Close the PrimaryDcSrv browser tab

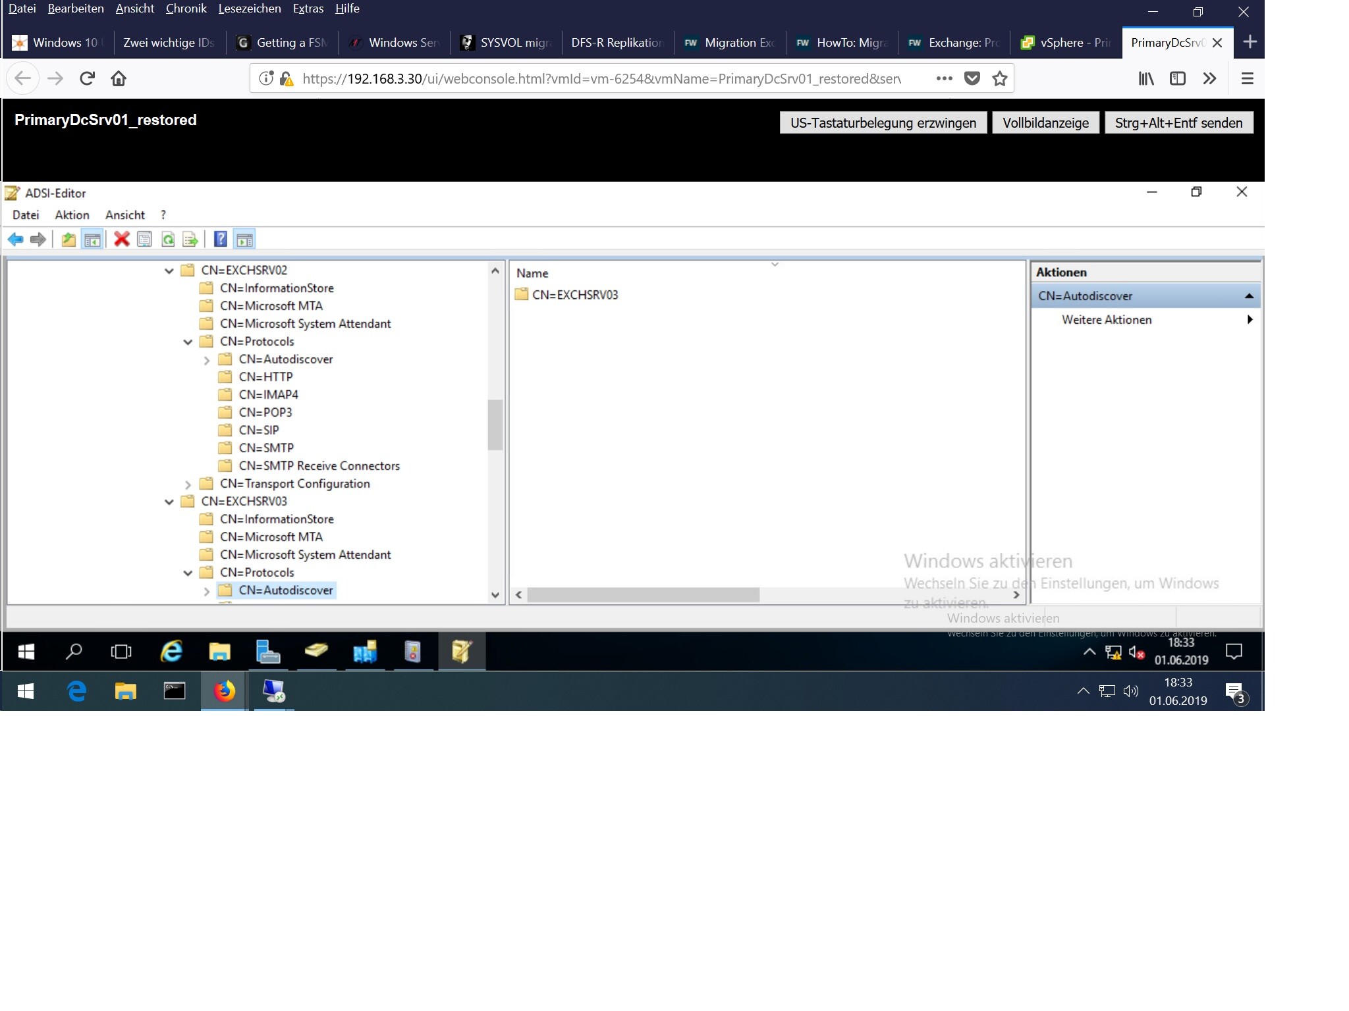1217,43
